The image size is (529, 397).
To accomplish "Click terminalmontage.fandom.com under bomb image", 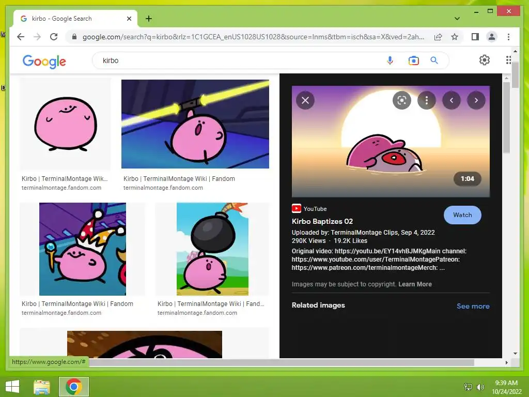I will tap(197, 313).
